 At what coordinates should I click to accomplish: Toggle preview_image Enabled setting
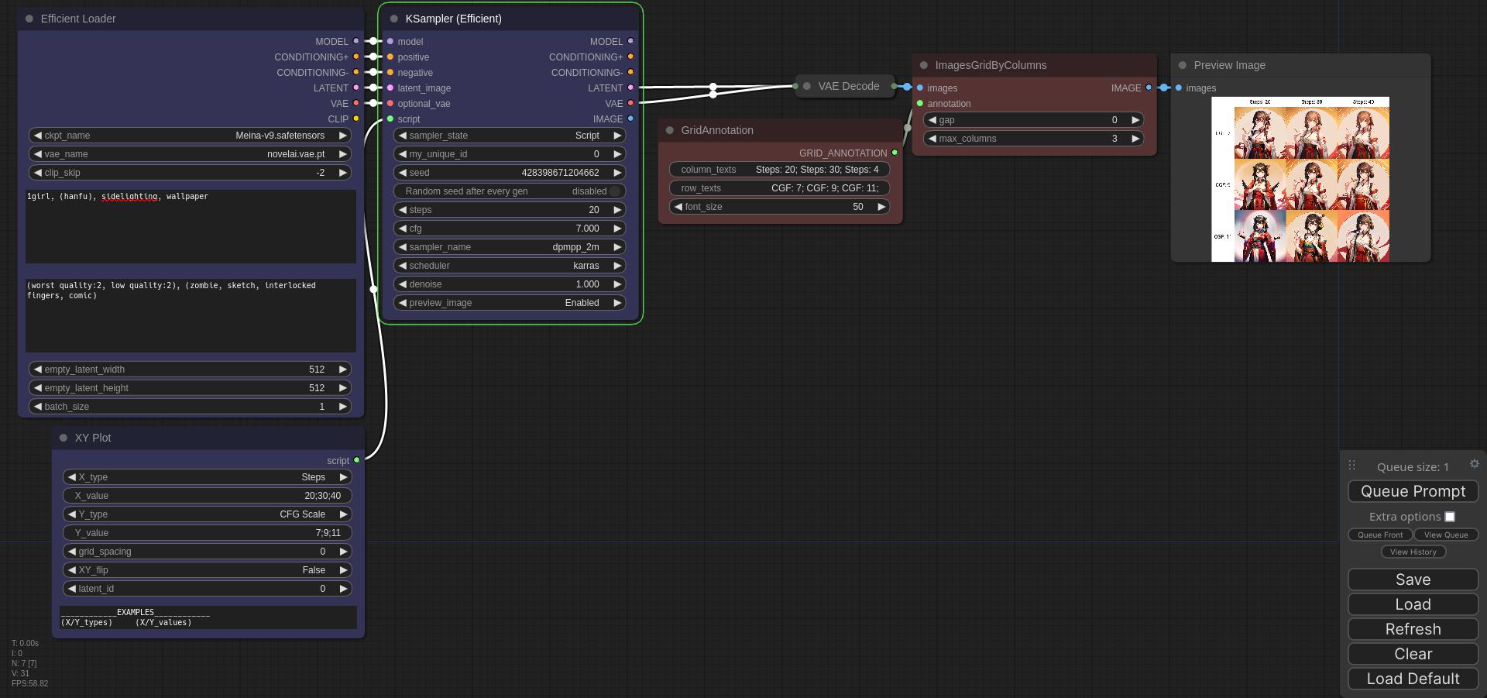coord(510,303)
